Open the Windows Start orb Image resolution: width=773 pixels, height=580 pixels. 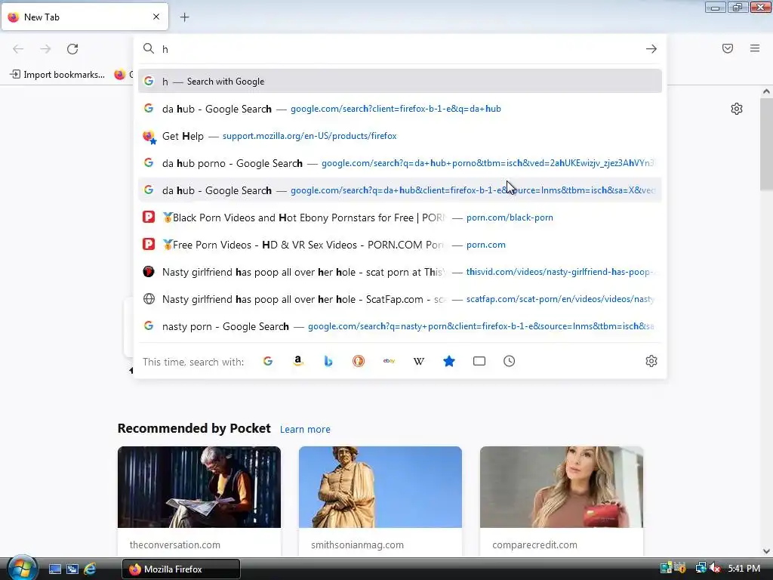(22, 569)
